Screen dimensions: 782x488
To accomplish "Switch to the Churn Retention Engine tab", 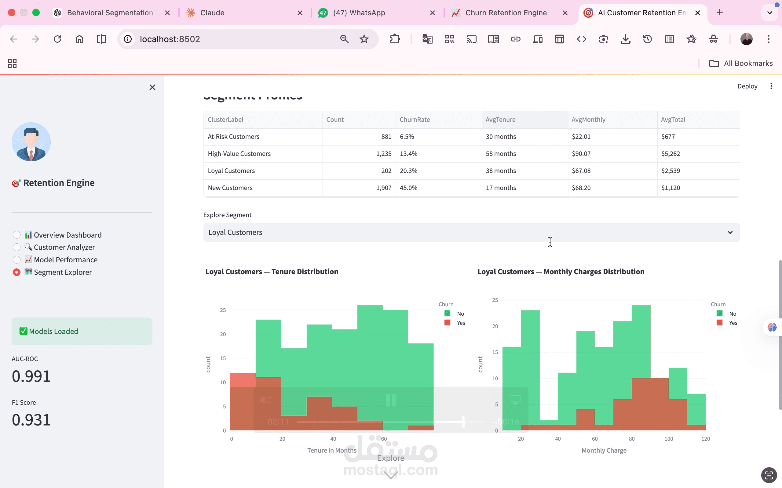I will tap(506, 13).
